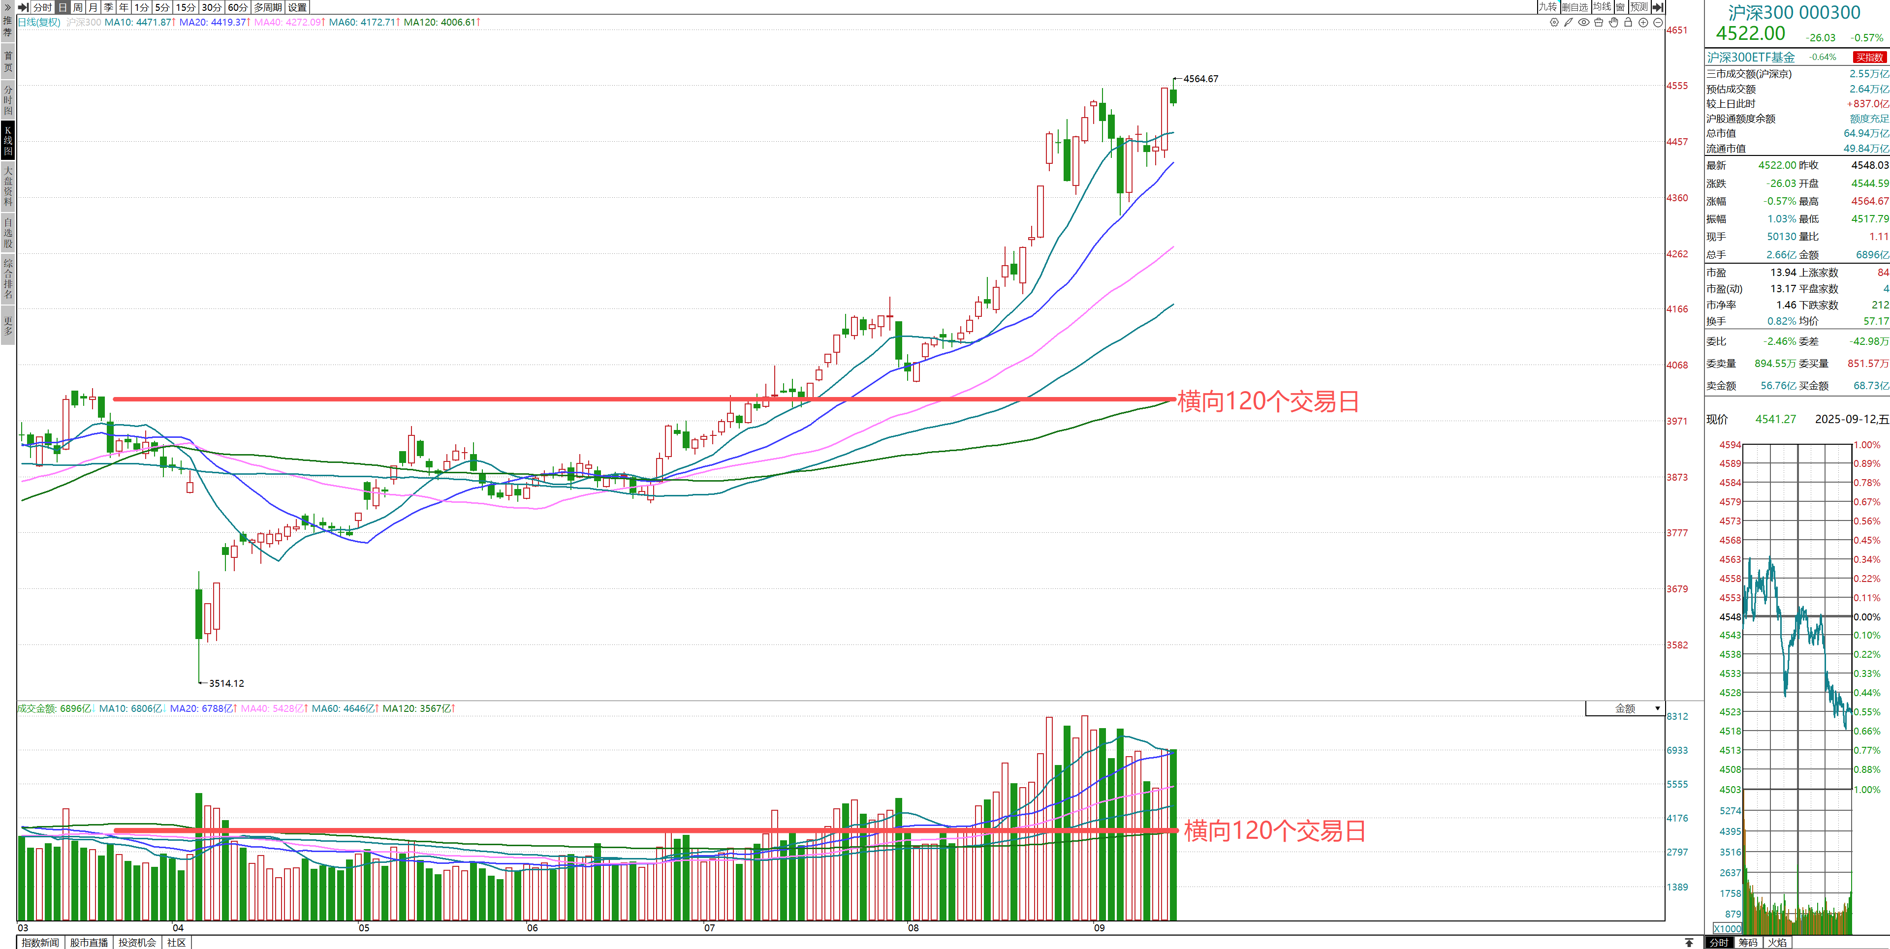Open the 金额 indicator dropdown
This screenshot has width=1890, height=949.
tap(1625, 708)
